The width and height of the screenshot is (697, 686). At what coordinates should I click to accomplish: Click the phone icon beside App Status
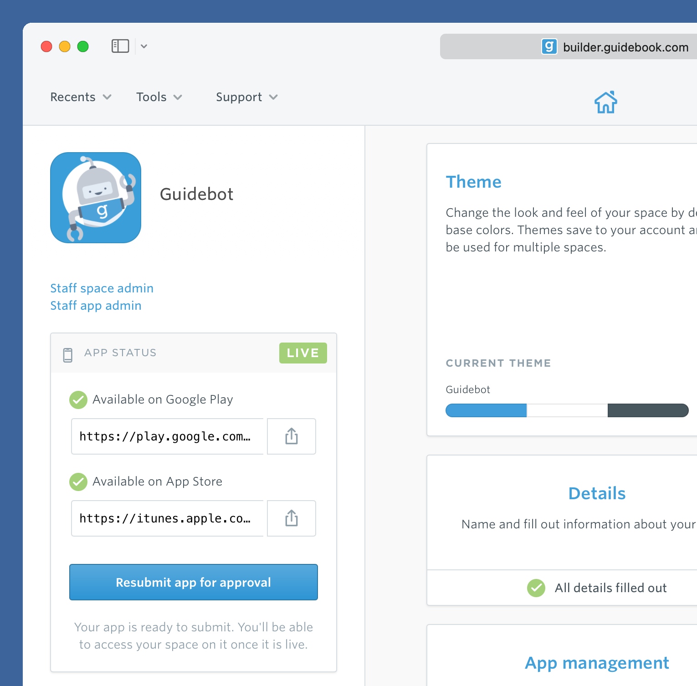[x=68, y=355]
